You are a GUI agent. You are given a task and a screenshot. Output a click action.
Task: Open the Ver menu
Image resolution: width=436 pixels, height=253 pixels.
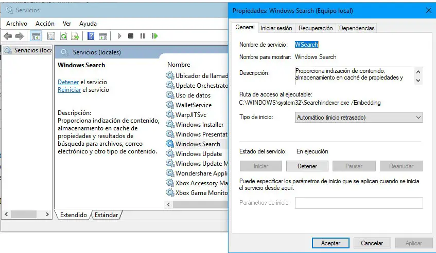(x=67, y=24)
